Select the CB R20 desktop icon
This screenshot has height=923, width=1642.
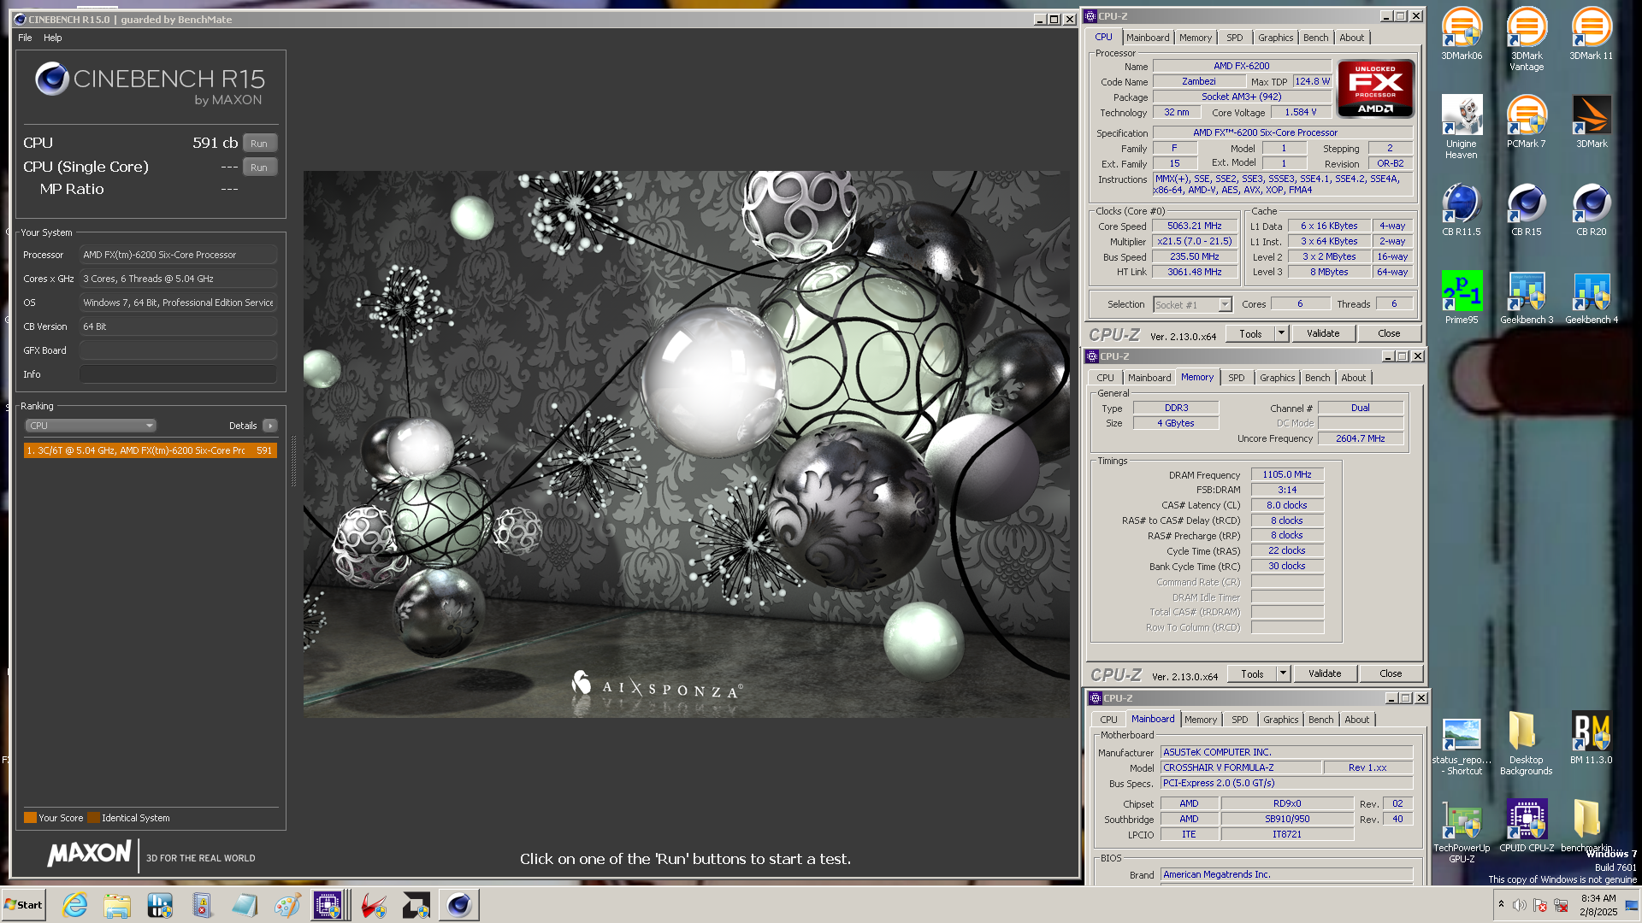tap(1591, 209)
